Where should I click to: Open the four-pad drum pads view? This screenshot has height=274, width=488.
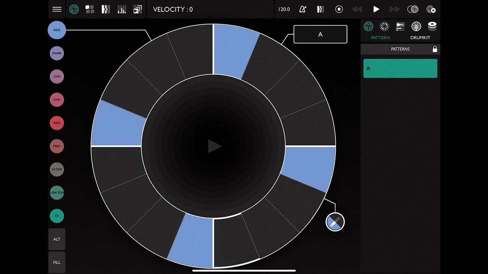coord(90,10)
